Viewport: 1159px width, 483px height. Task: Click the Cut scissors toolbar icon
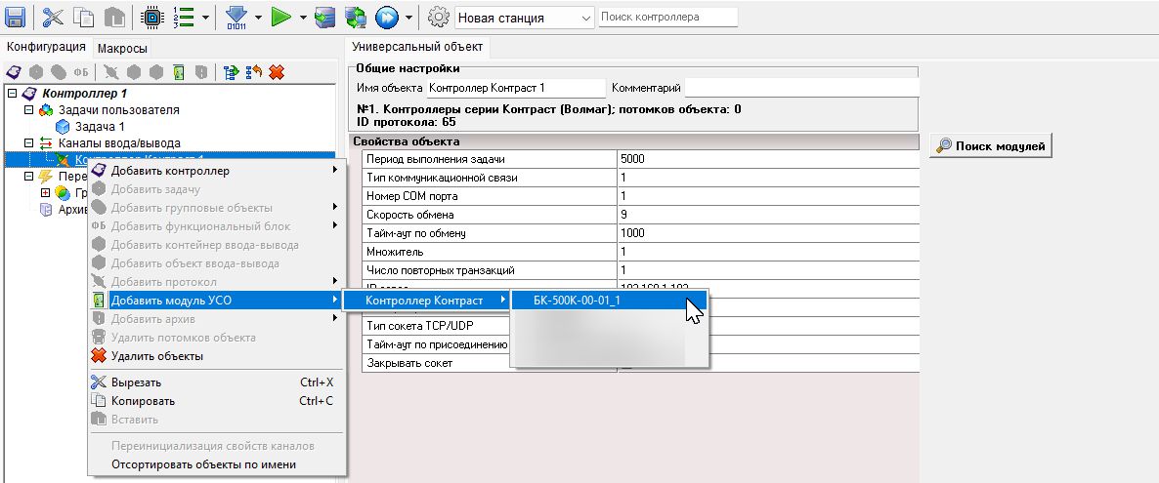[53, 18]
